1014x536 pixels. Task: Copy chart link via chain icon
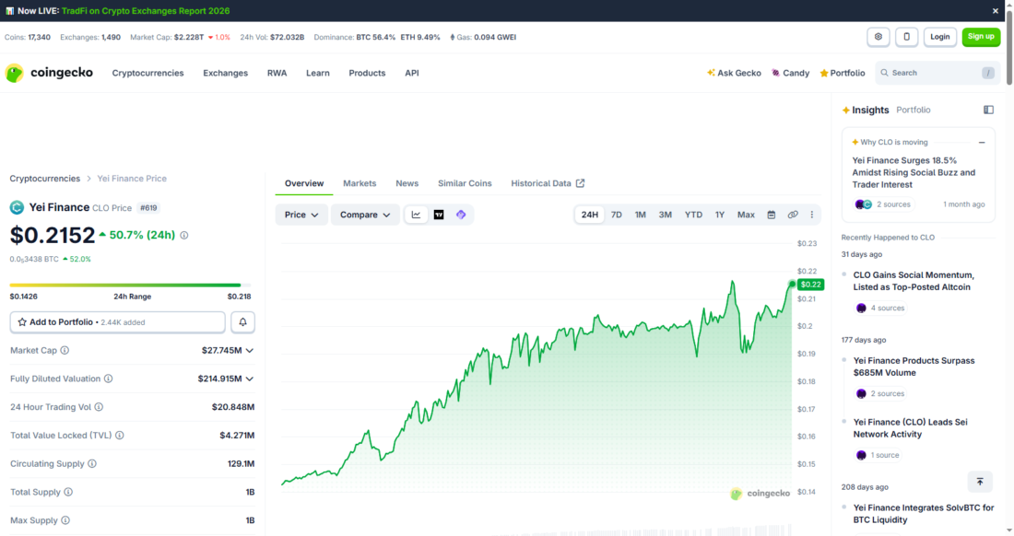pos(792,216)
